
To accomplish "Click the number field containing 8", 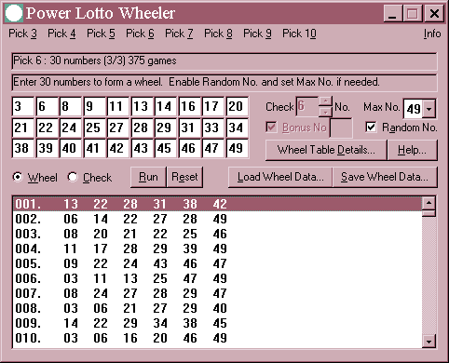I will click(71, 106).
